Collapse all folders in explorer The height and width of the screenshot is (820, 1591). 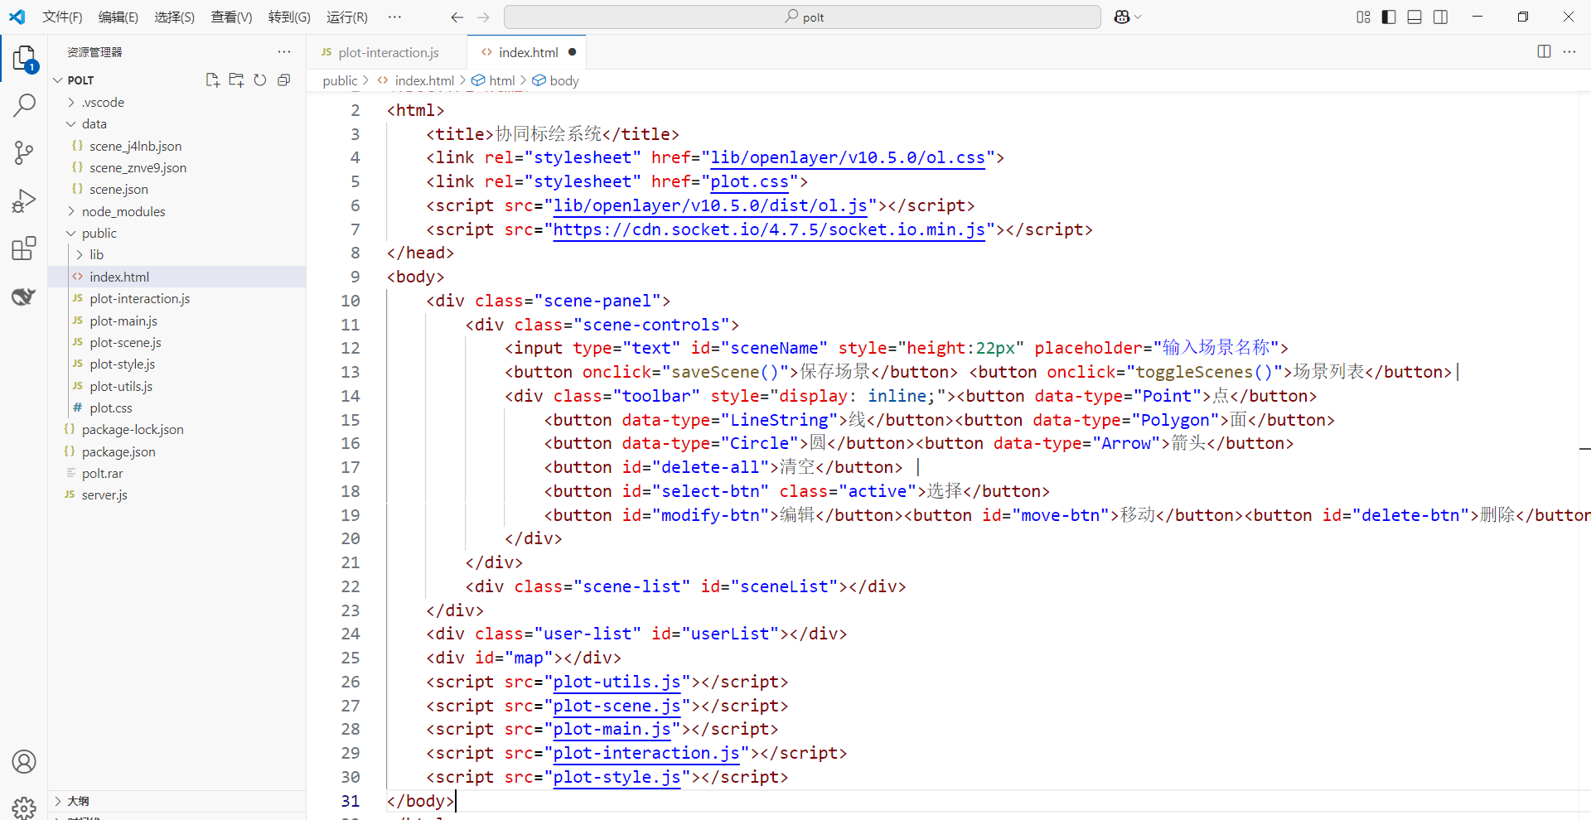pos(284,80)
